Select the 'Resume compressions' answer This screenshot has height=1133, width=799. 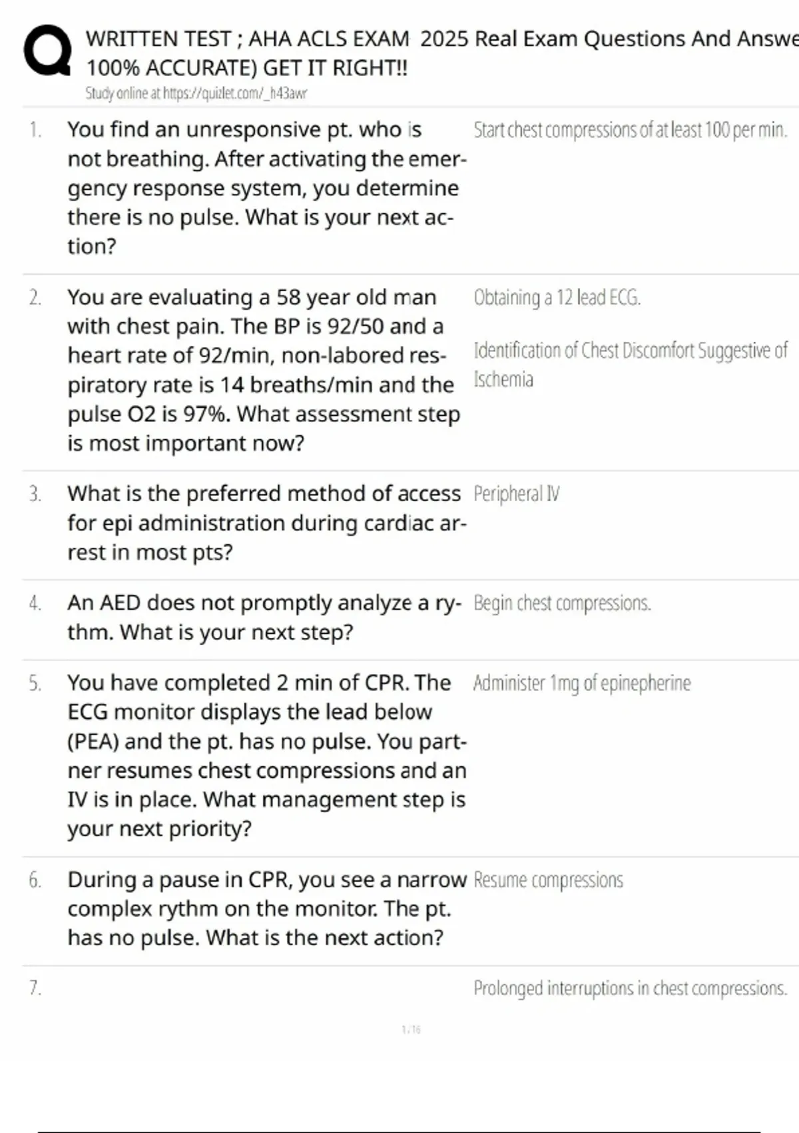coord(548,880)
